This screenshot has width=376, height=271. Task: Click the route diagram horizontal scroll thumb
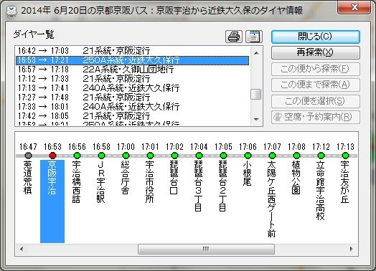[206, 249]
